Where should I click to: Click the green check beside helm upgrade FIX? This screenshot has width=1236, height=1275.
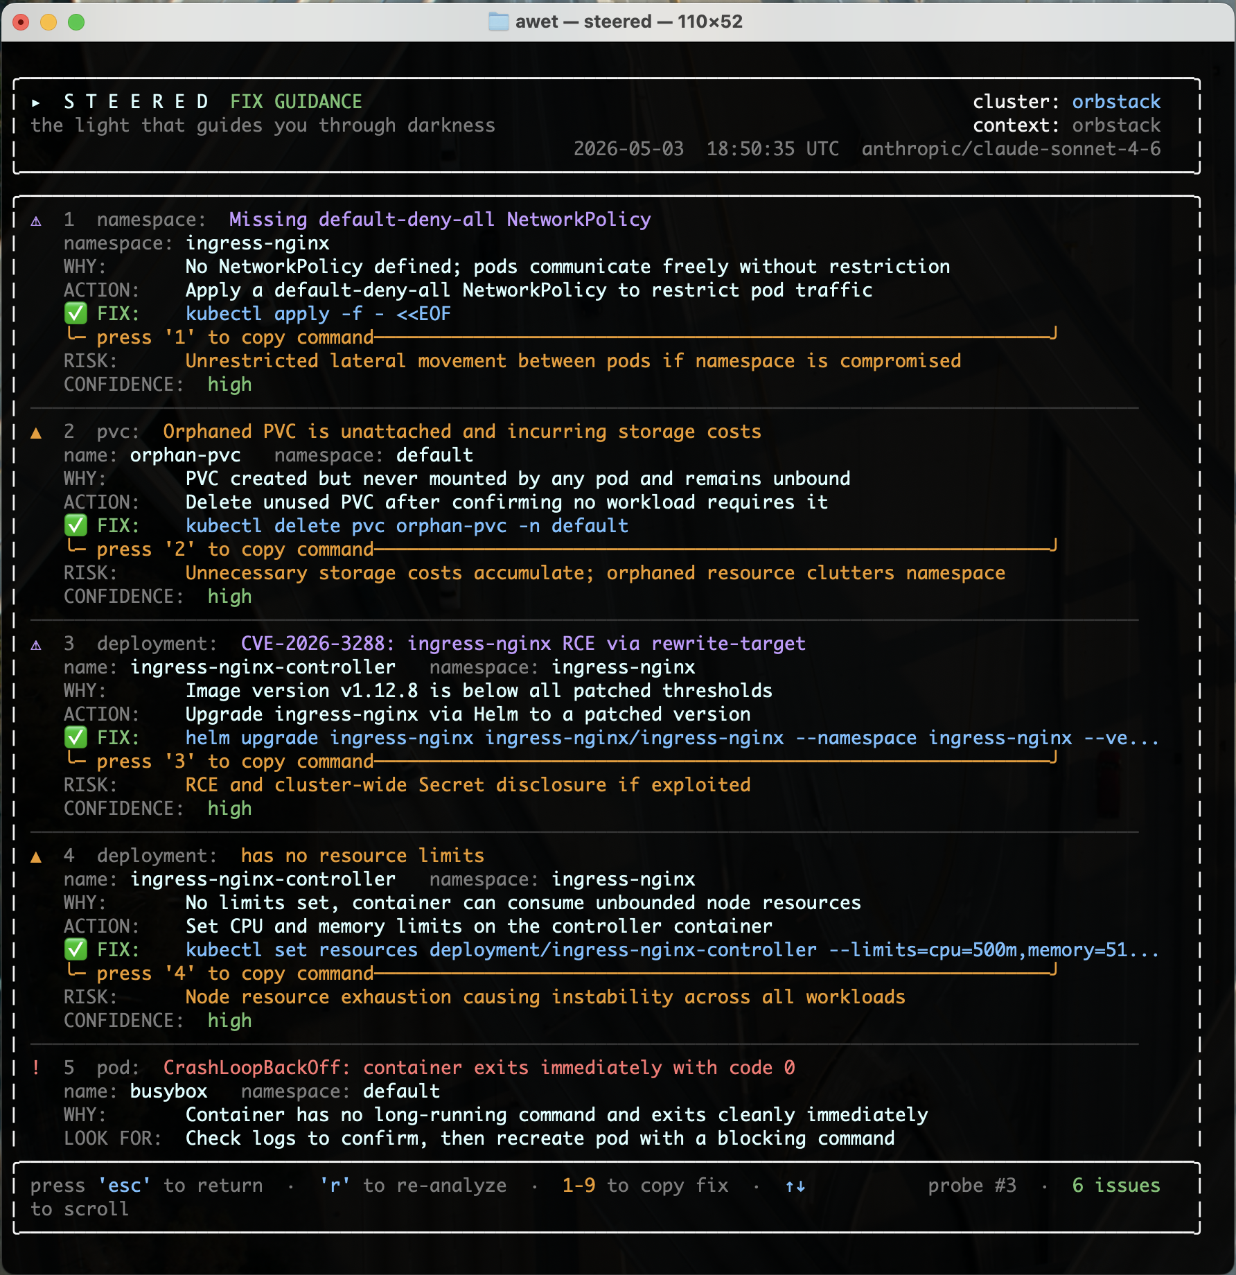pos(76,738)
